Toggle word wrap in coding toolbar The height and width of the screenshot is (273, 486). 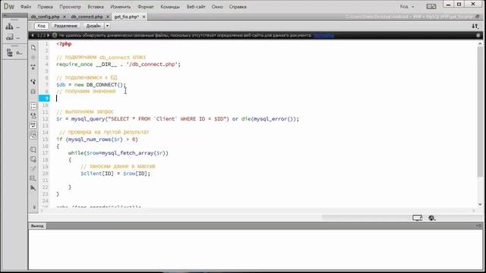pyautogui.click(x=33, y=125)
